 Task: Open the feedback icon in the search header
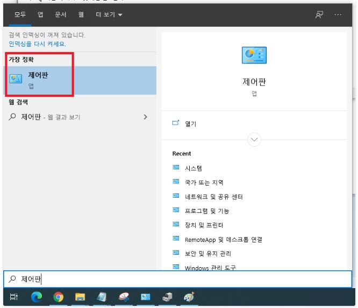(x=319, y=15)
